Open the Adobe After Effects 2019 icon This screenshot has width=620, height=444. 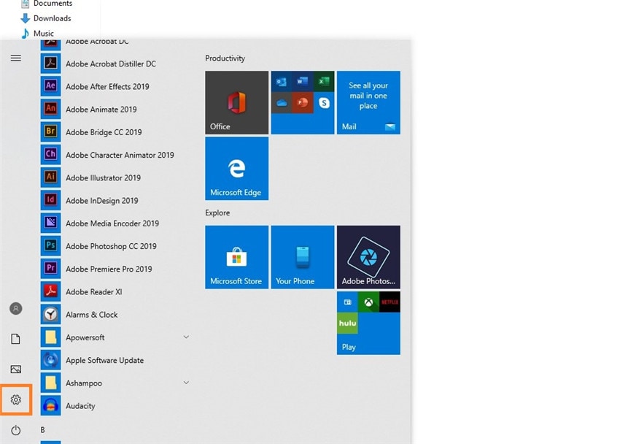click(x=50, y=86)
